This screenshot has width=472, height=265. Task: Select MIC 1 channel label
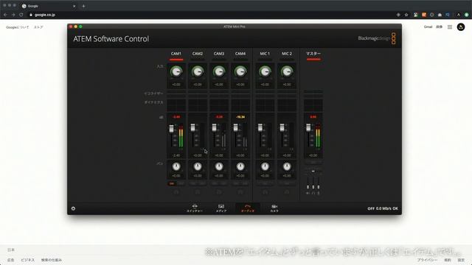pos(265,54)
